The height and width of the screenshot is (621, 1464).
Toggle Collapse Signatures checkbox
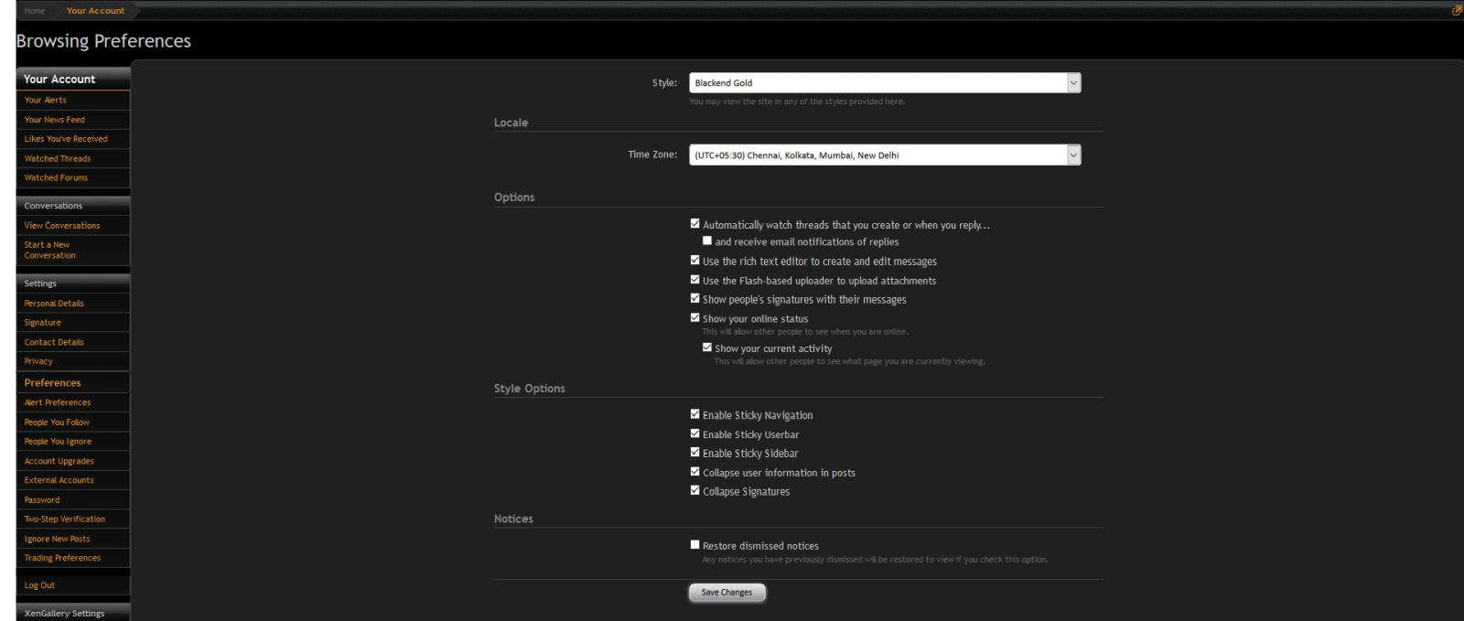click(694, 490)
